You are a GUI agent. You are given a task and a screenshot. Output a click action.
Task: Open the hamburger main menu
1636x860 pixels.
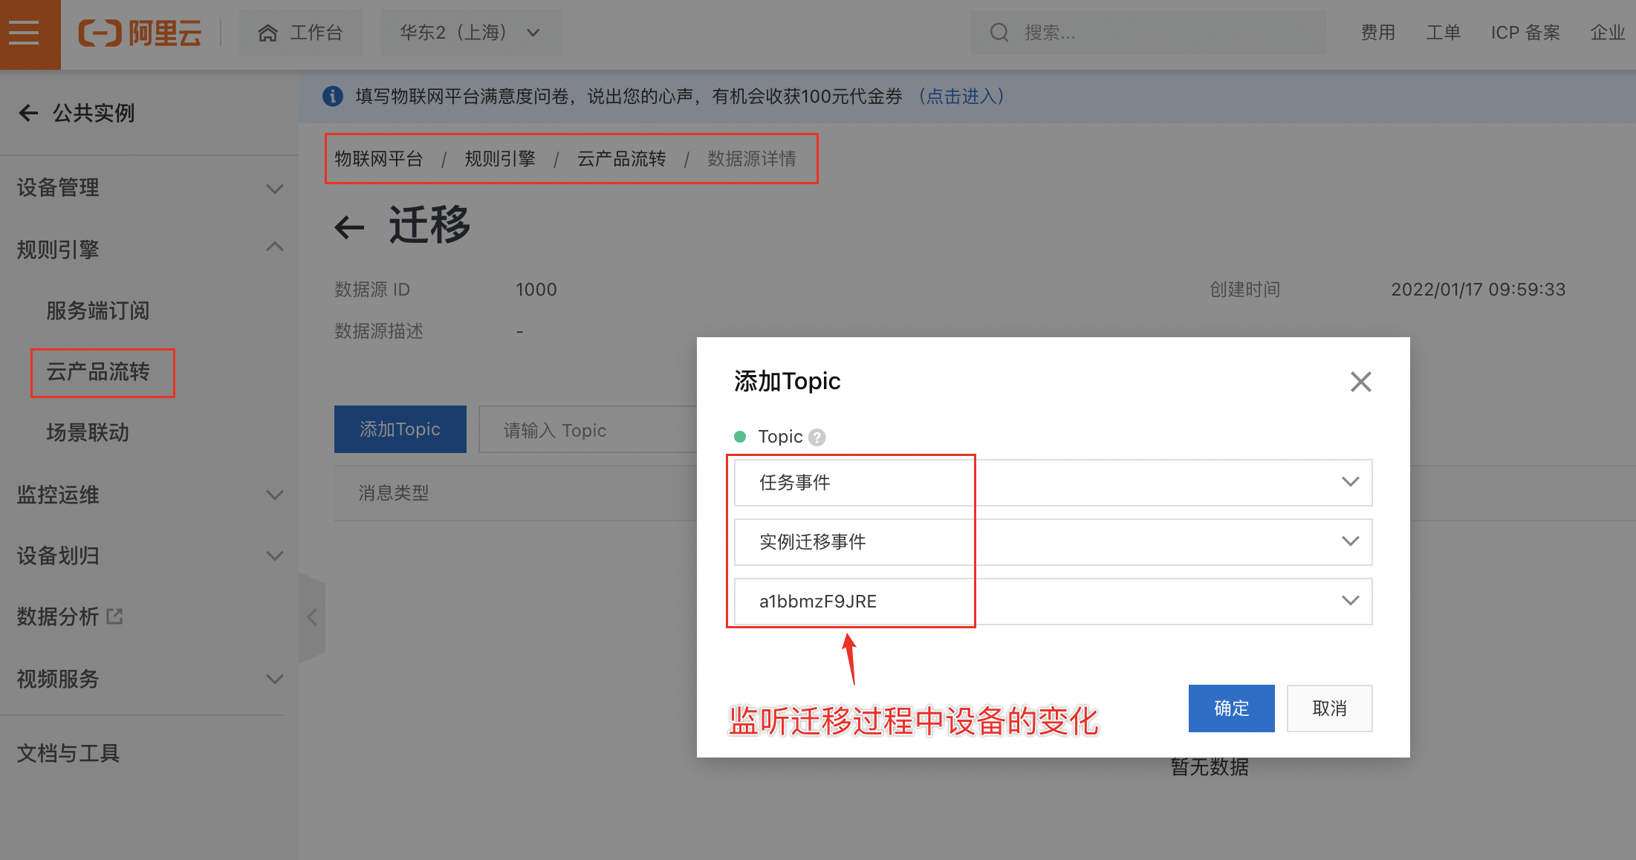pyautogui.click(x=25, y=33)
